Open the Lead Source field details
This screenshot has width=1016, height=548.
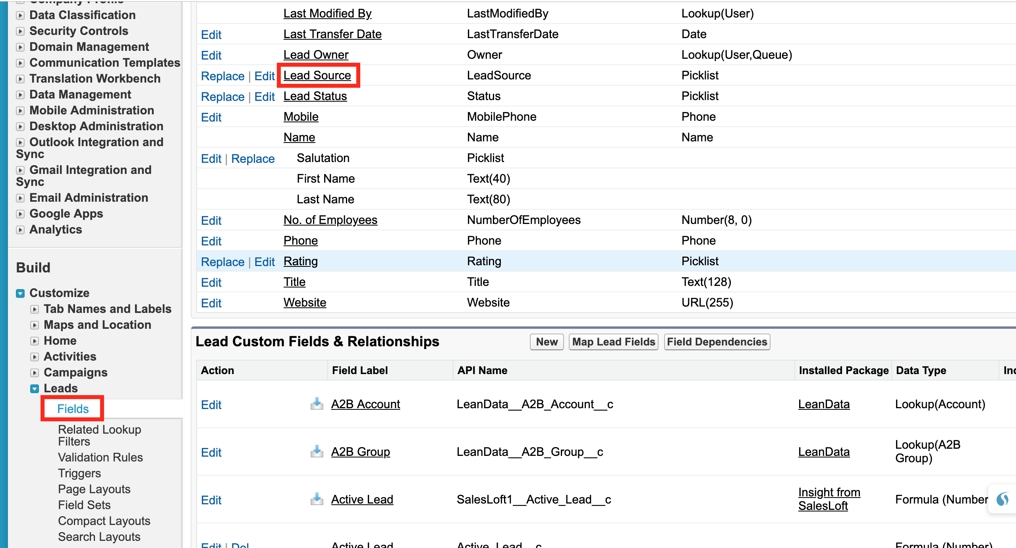pyautogui.click(x=317, y=75)
